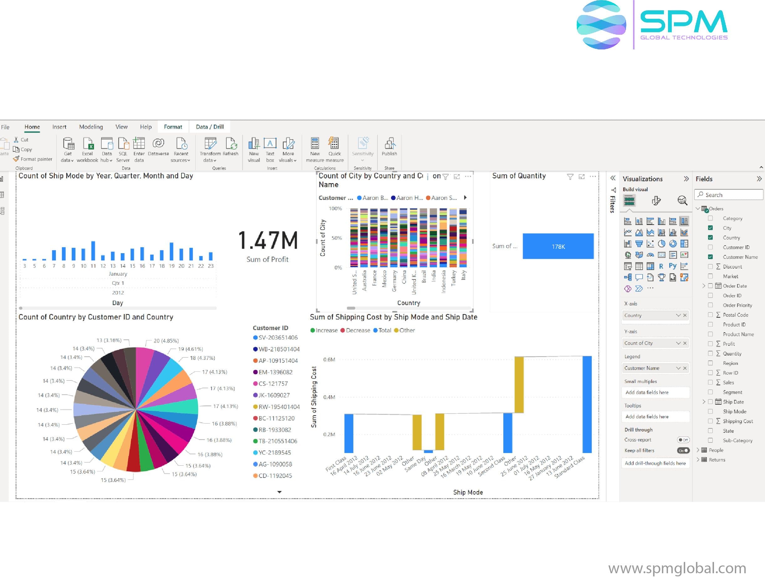Open focus mode on Sum of Quantity visual
Screen dimensions: 765x577
click(x=582, y=177)
